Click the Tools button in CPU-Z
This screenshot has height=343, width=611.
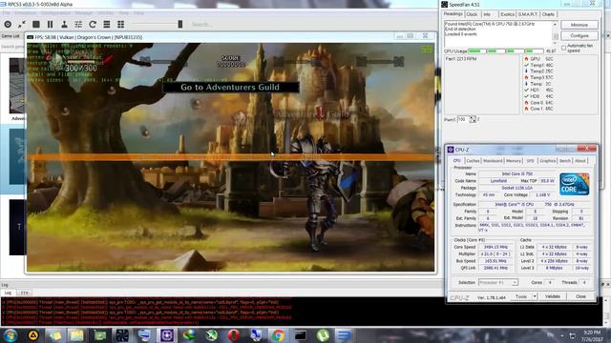[521, 296]
